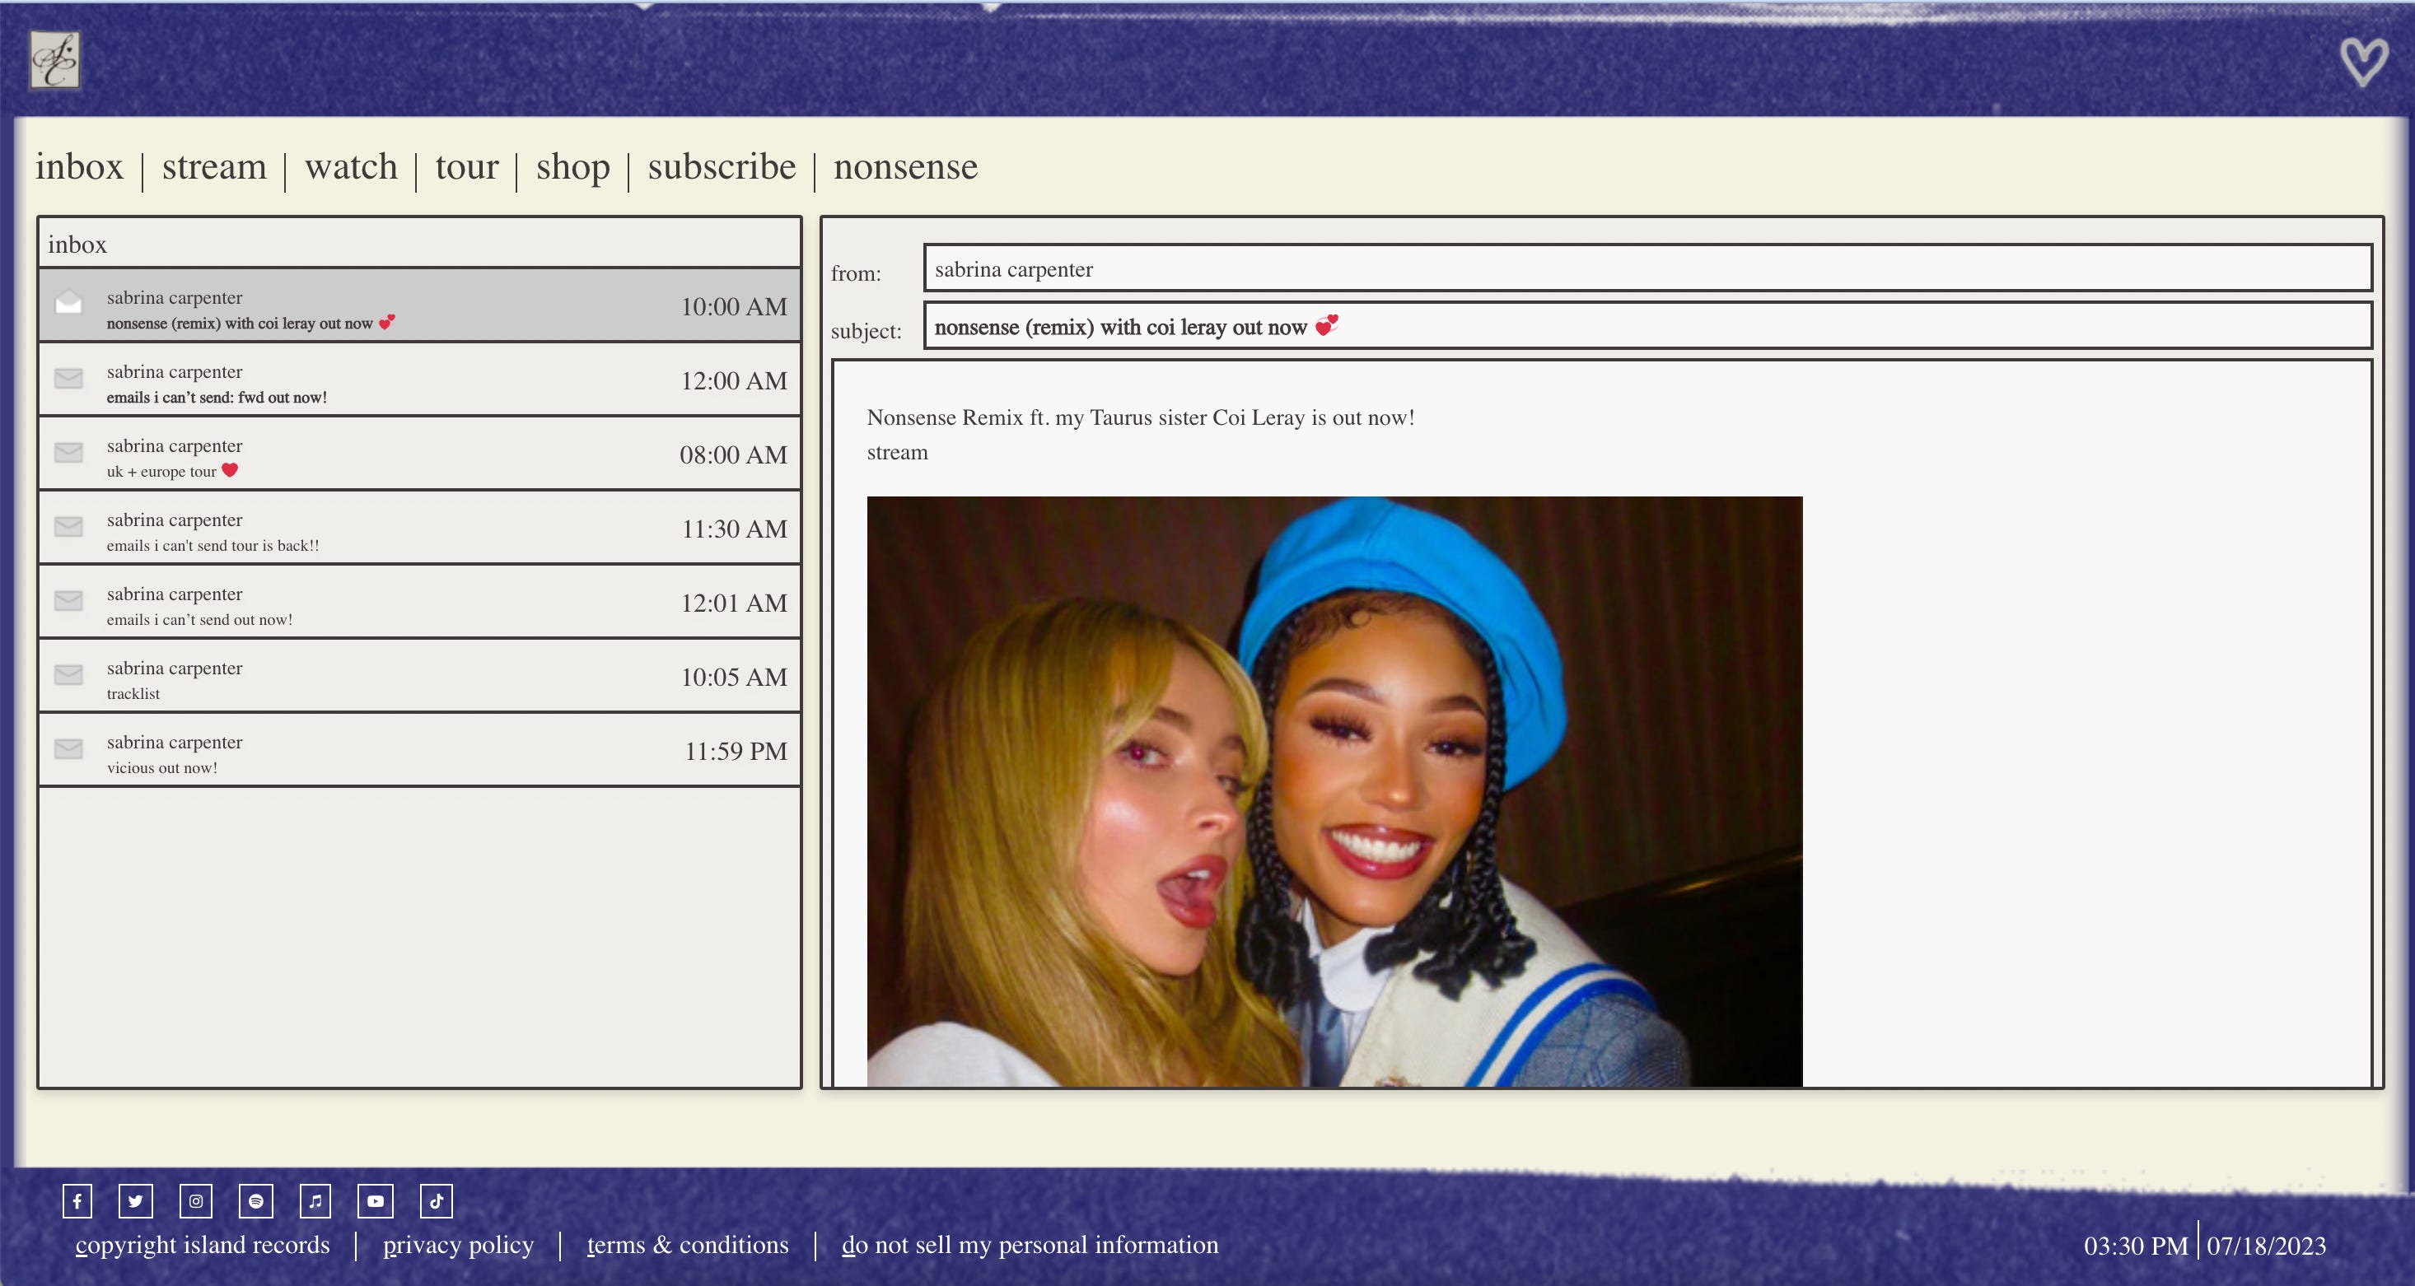Open the nonsense nav item
The height and width of the screenshot is (1286, 2415).
point(906,167)
